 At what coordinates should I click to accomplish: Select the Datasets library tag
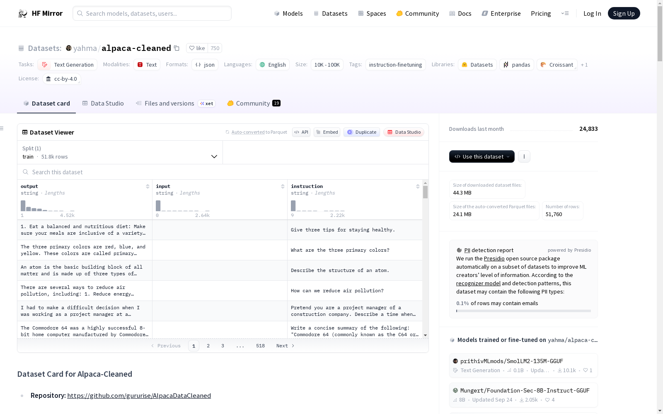coord(477,65)
